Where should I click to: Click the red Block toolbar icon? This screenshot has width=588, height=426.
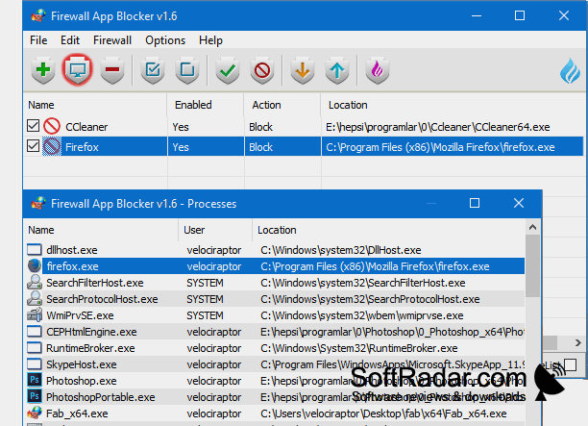262,70
